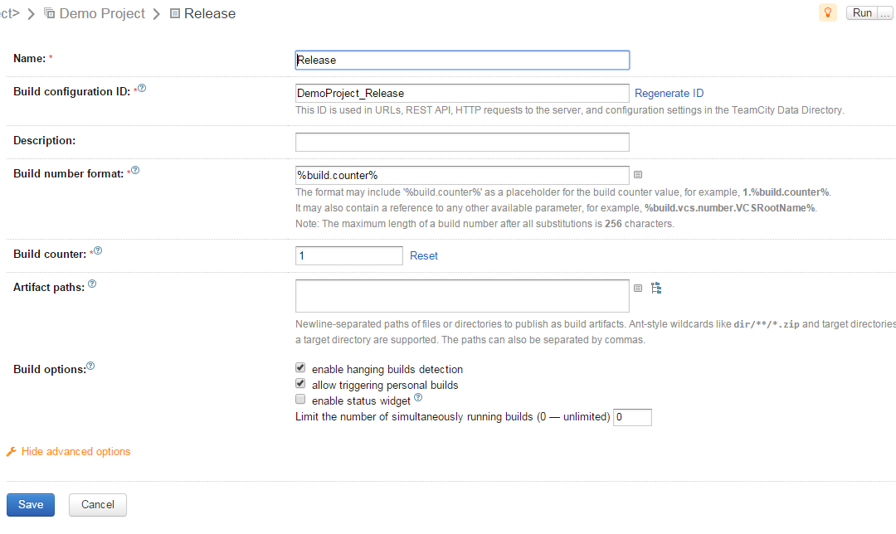The width and height of the screenshot is (896, 534).
Task: Disable hanging builds detection checkbox
Action: pyautogui.click(x=300, y=369)
